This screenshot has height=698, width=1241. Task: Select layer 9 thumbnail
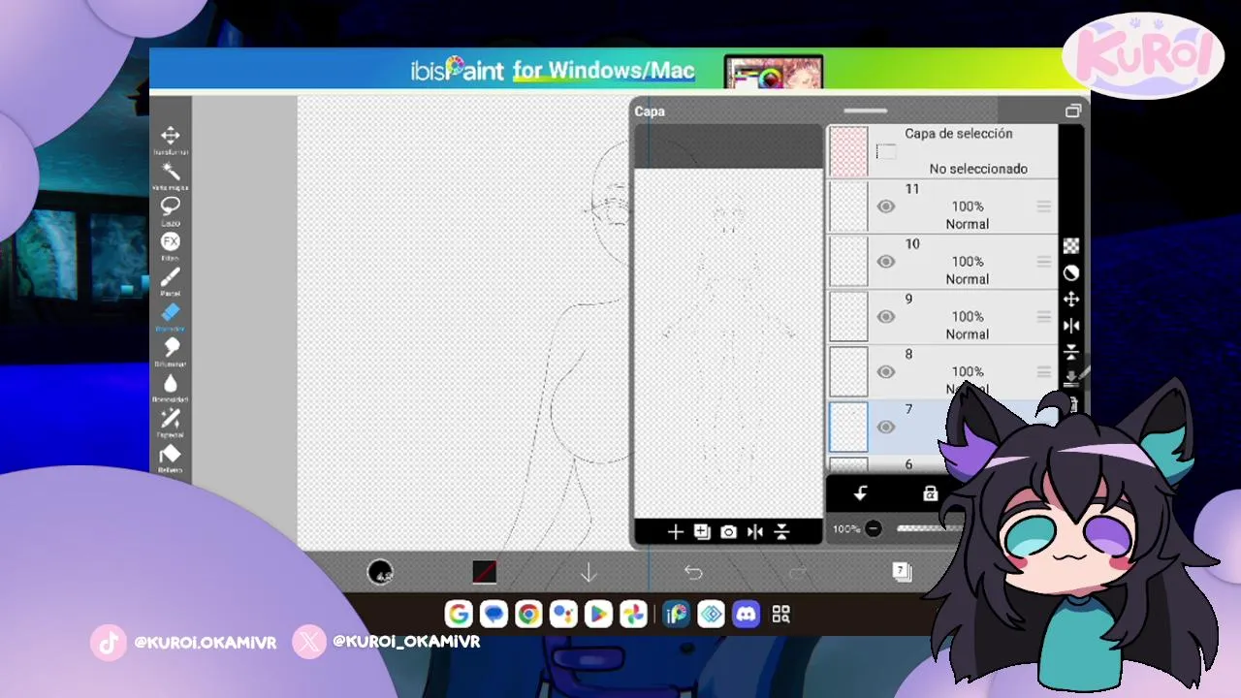tap(848, 317)
